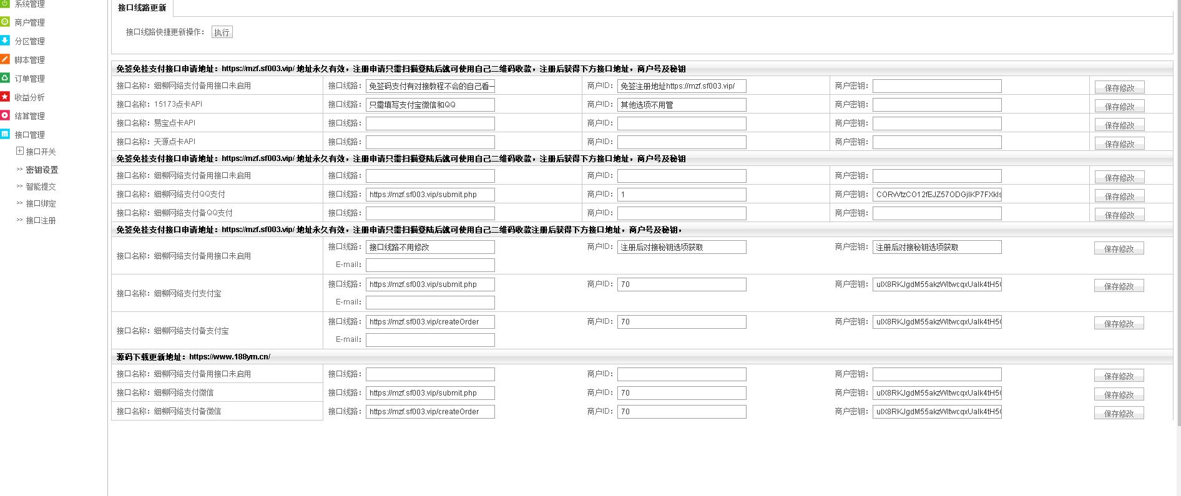Click the vertical page scrollbar on the right edge
The image size is (1181, 496).
tap(1178, 212)
